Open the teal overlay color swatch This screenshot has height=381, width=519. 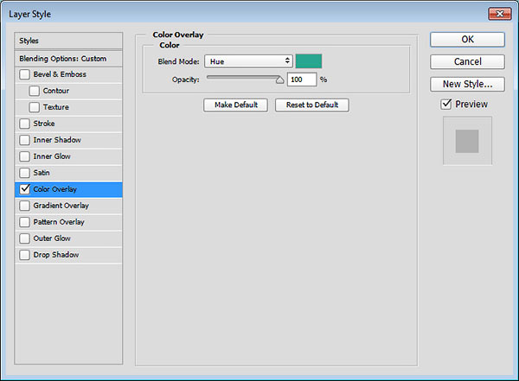[x=309, y=61]
